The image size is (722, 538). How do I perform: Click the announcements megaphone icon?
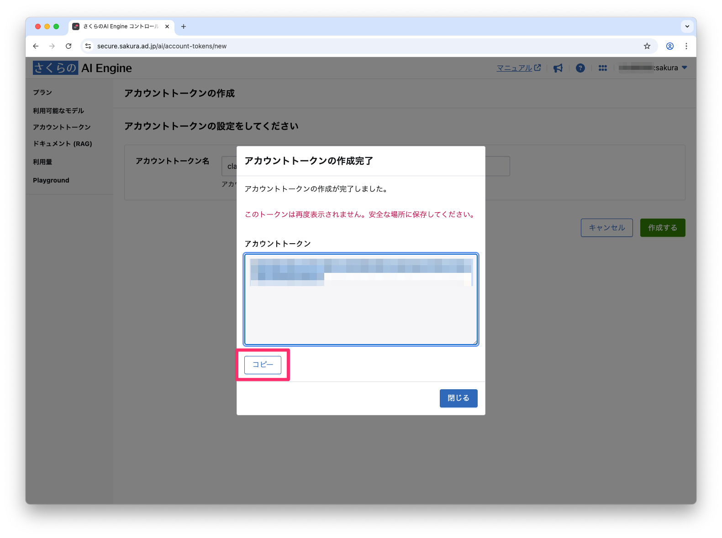click(558, 68)
